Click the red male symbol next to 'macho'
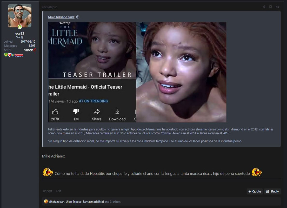The height and width of the screenshot is (208, 287). [34, 50]
